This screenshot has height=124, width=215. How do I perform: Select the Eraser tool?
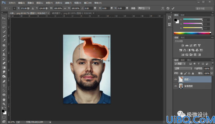click(x=4, y=63)
